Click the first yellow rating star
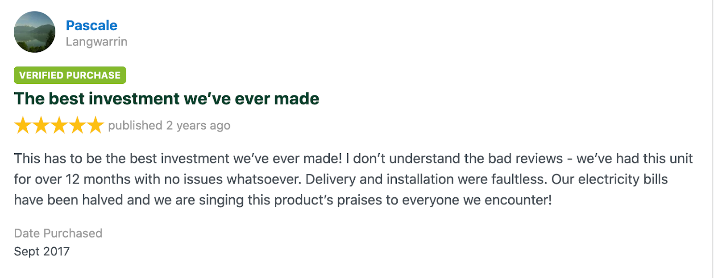 click(x=23, y=126)
